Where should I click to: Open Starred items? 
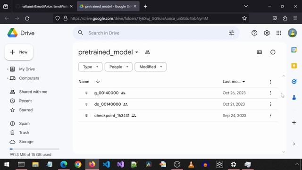pos(26,110)
